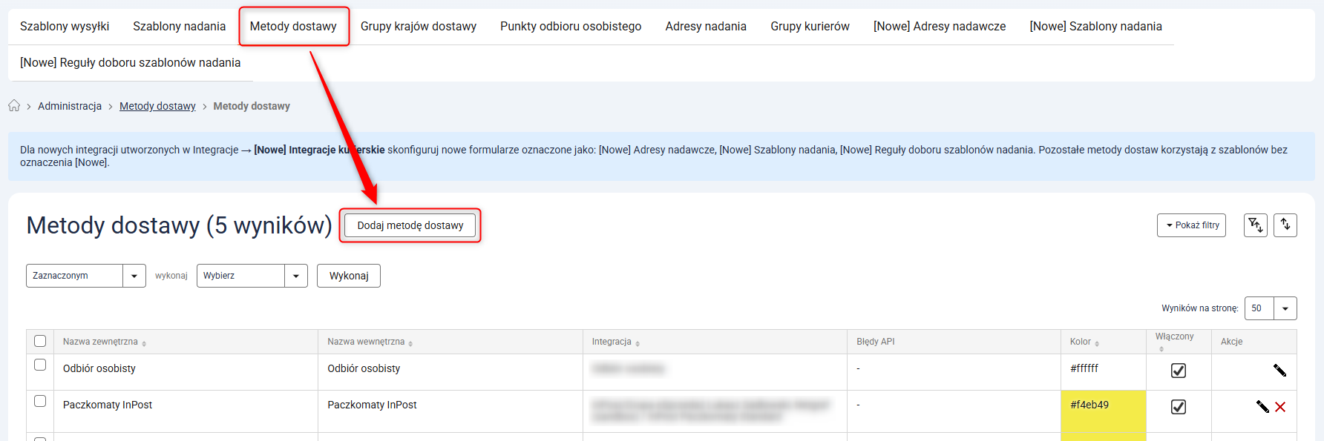Toggle Włączony checkbox for Paczkomaty InPost
This screenshot has height=441, width=1324.
point(1178,407)
